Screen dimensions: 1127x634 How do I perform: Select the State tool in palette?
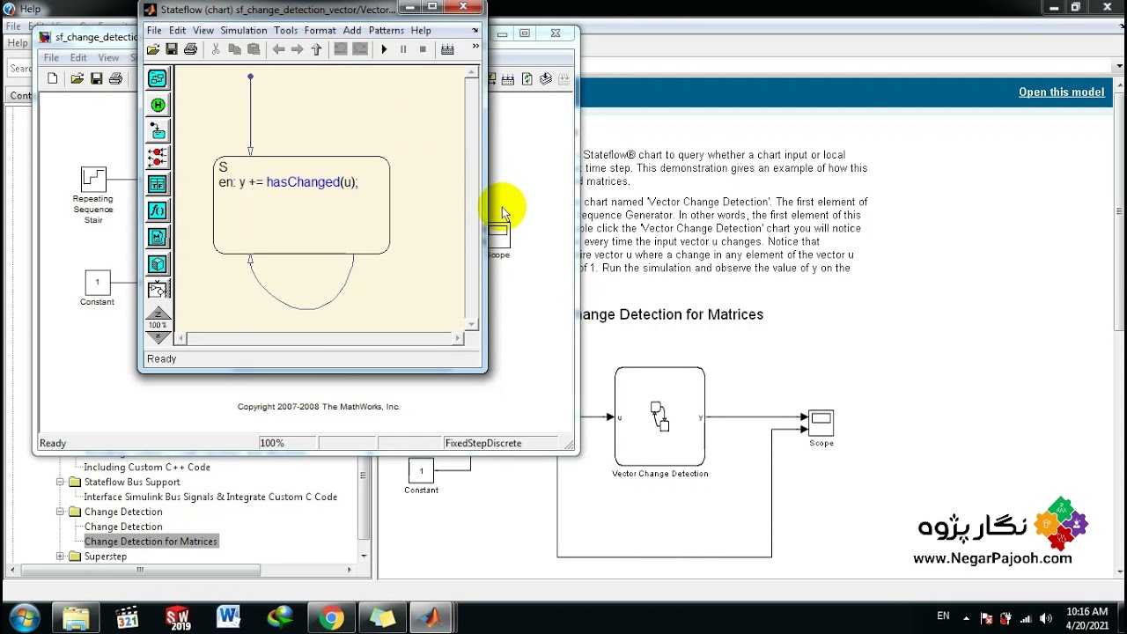(x=158, y=78)
